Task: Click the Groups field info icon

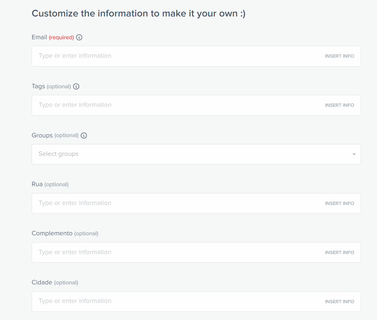Action: click(x=84, y=135)
